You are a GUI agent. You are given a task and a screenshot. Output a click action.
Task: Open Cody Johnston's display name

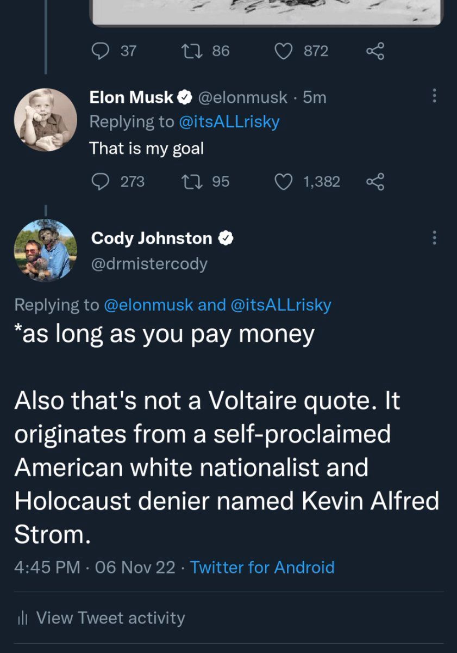152,238
